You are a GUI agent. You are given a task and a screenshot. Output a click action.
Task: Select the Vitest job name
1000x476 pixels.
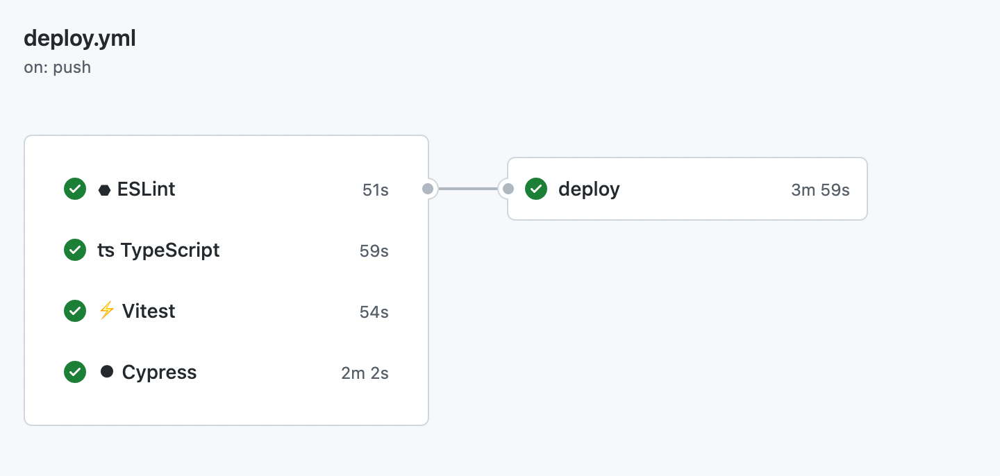click(x=149, y=311)
